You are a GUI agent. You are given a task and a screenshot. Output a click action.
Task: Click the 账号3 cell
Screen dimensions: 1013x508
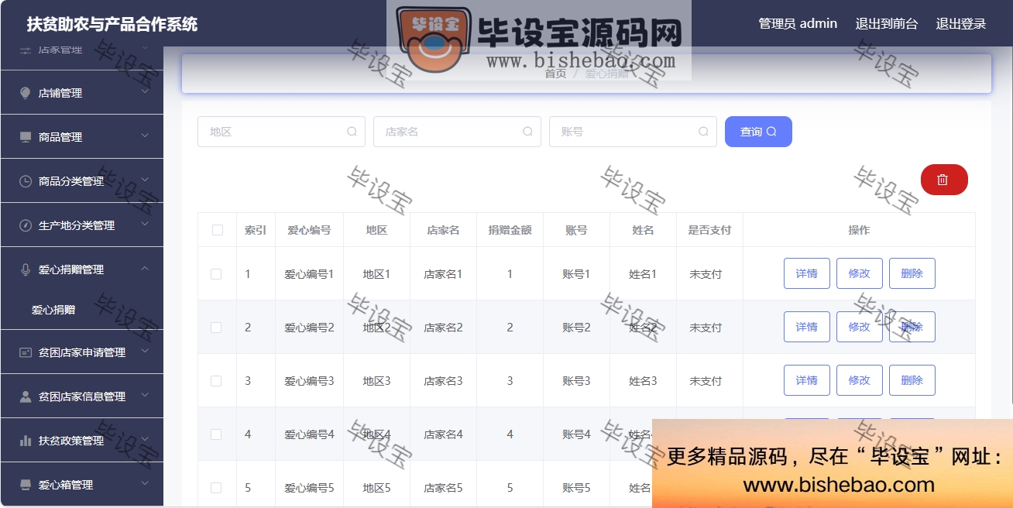pos(576,381)
